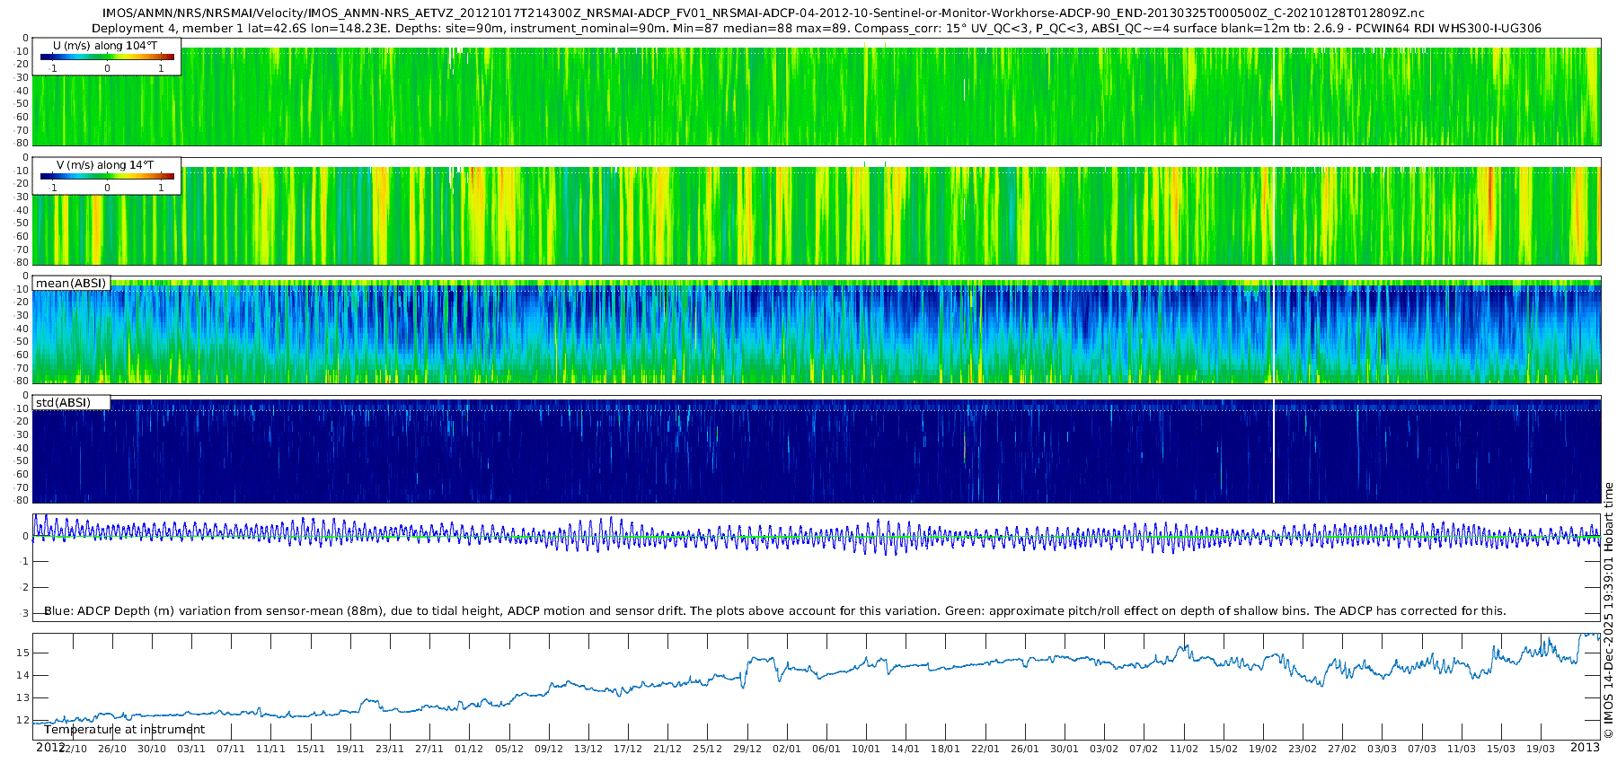Screen dimensions: 1617x763
Task: Click the white data gap in mean(ABSI) panel
Action: pos(1274,332)
